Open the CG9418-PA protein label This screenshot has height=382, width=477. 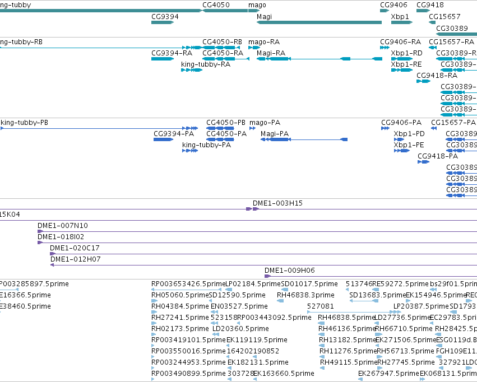438,156
